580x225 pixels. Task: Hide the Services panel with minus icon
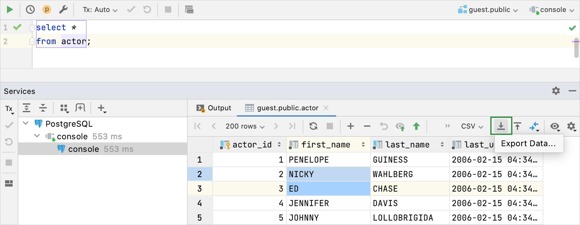(x=572, y=91)
